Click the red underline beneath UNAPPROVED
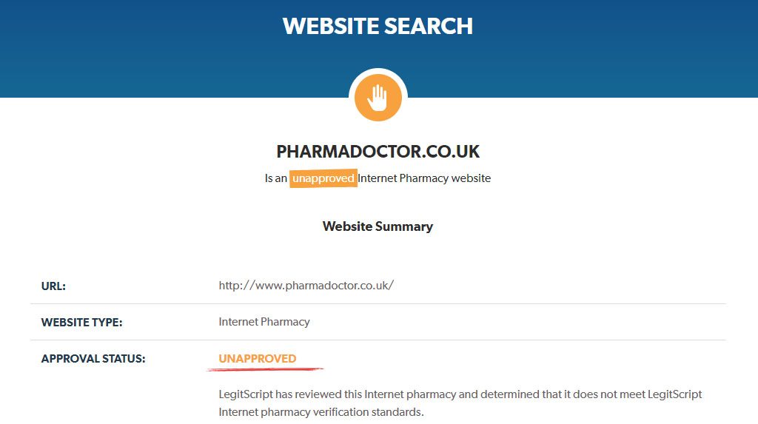 click(x=265, y=370)
